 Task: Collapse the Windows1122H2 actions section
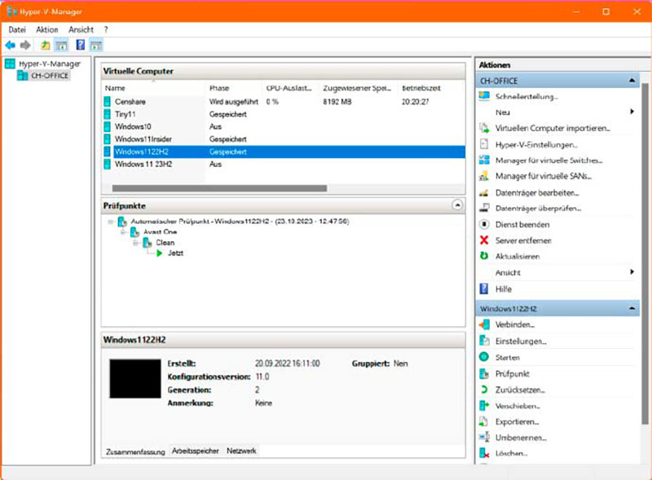[632, 308]
